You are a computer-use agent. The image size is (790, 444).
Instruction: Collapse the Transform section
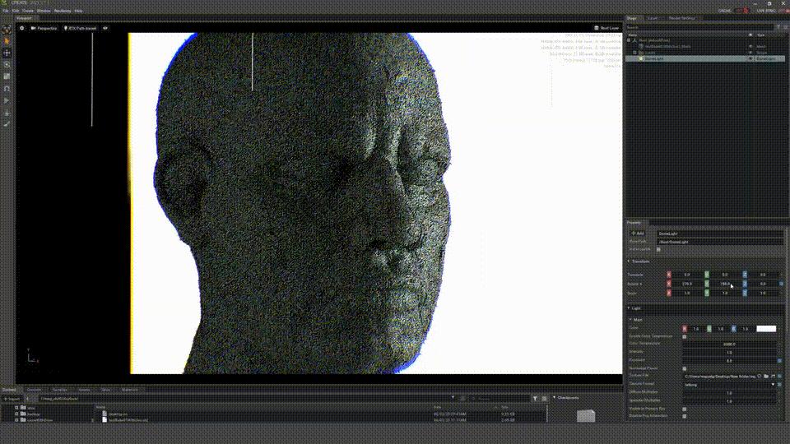629,261
